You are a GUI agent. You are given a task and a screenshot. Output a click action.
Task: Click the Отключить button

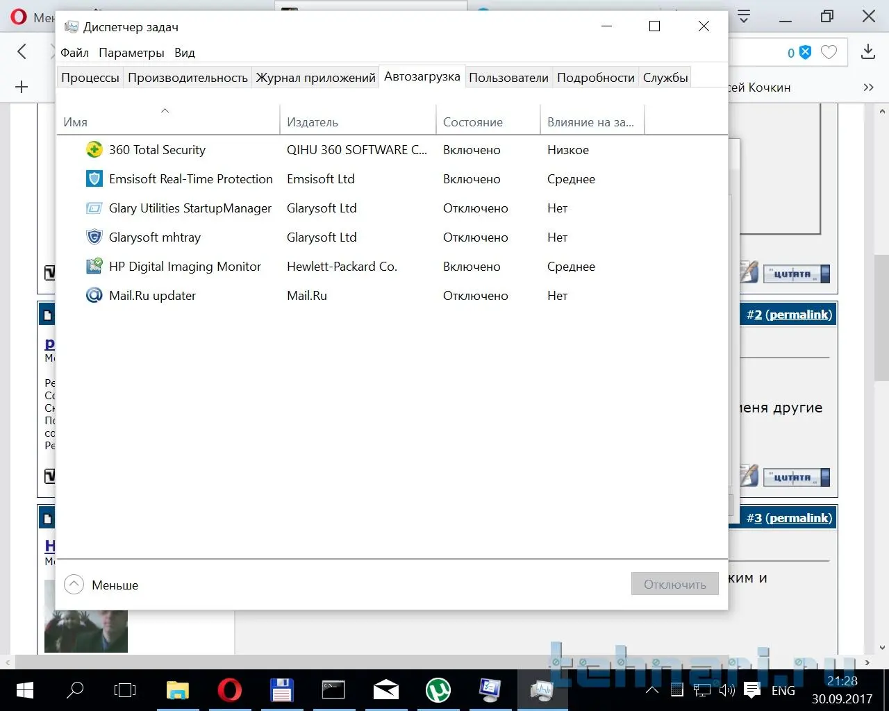[x=675, y=585]
